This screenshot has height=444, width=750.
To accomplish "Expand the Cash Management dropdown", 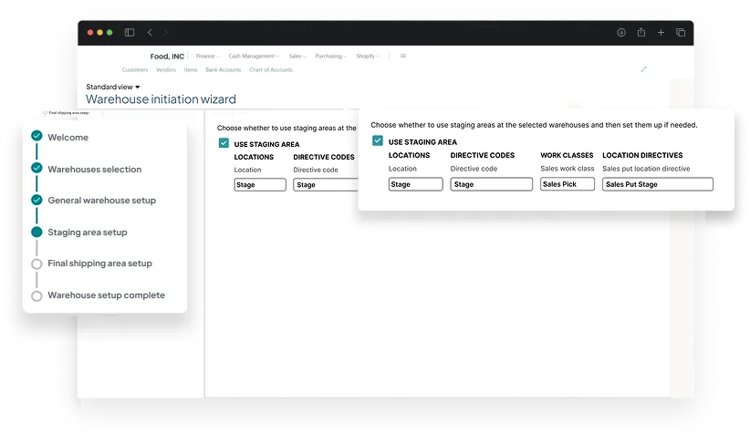I will 254,57.
